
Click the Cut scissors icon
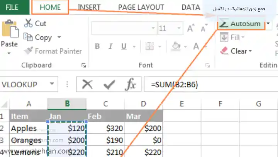click(x=28, y=23)
